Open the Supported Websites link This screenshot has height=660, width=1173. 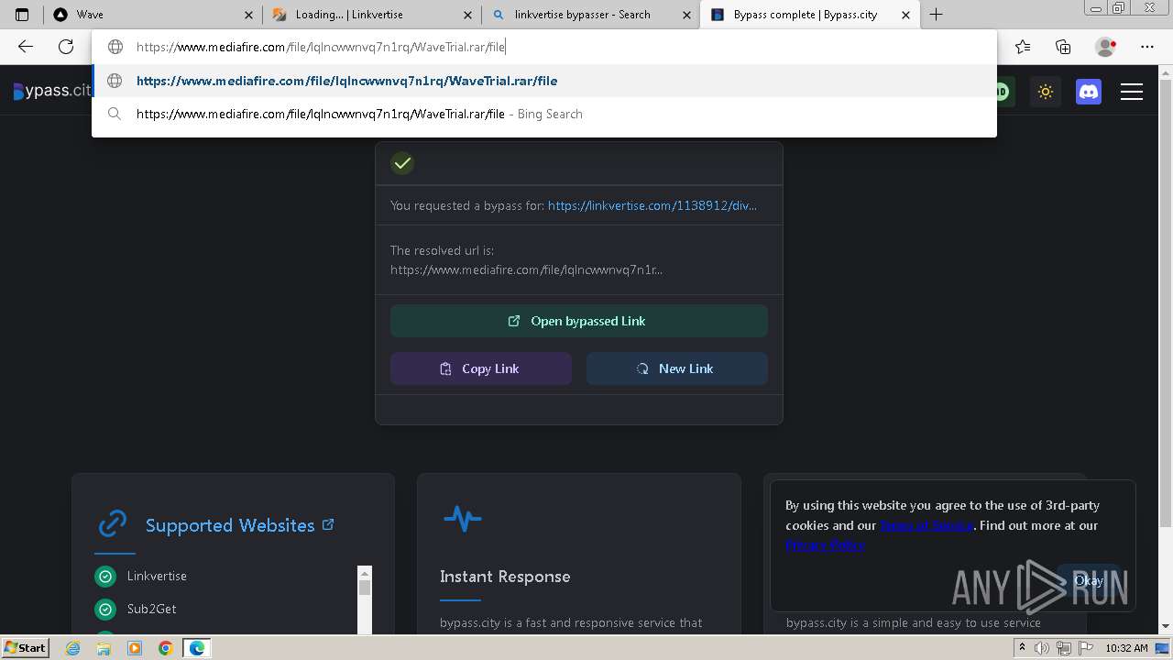tap(230, 525)
